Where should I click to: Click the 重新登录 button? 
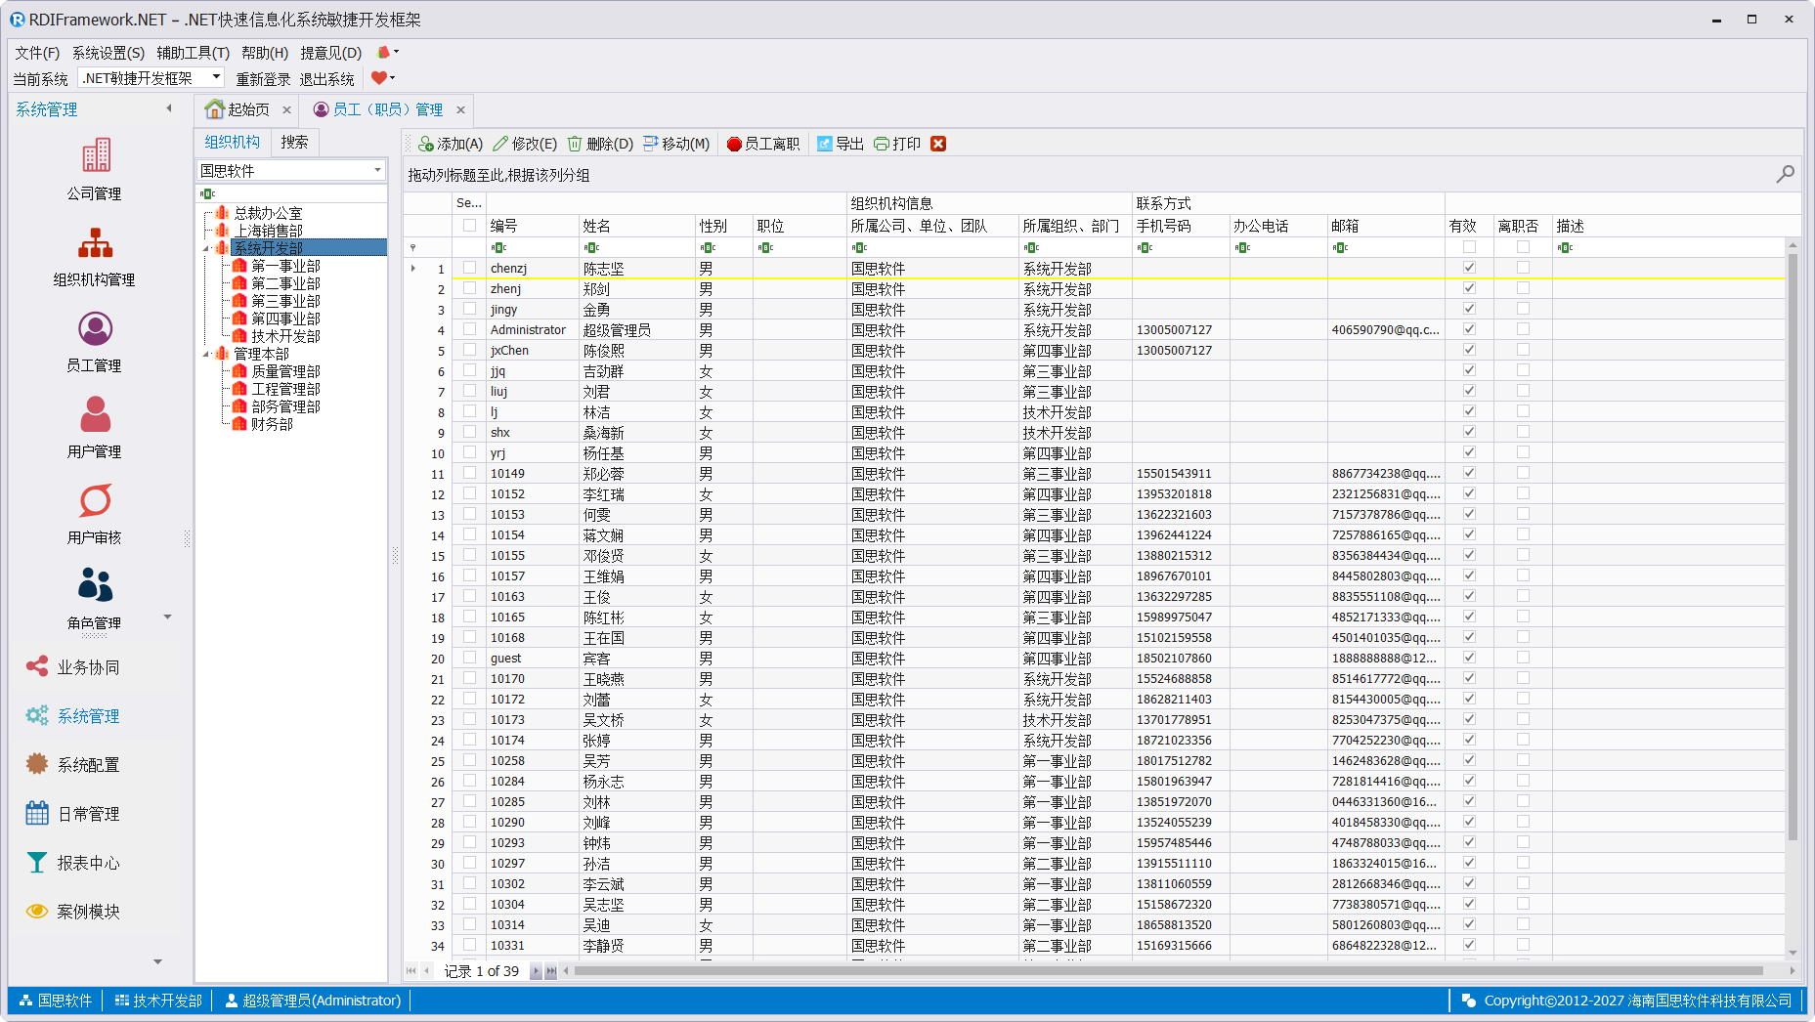[x=263, y=79]
